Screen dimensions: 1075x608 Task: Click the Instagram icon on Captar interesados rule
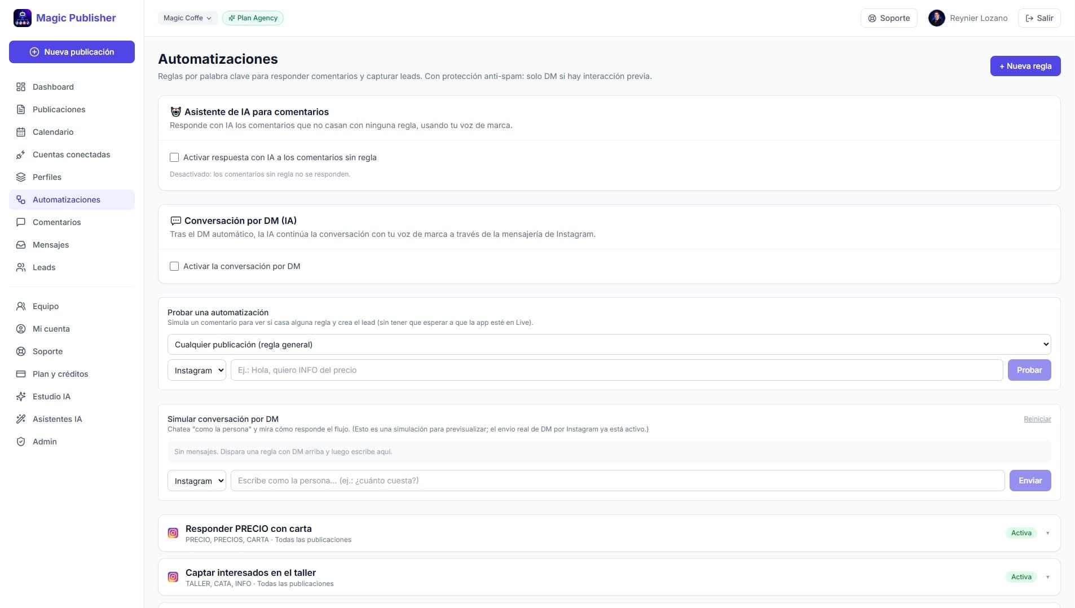point(173,577)
